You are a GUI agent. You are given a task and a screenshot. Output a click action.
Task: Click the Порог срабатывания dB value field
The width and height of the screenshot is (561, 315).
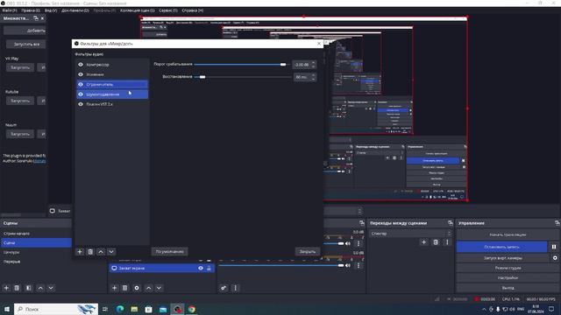click(x=302, y=65)
